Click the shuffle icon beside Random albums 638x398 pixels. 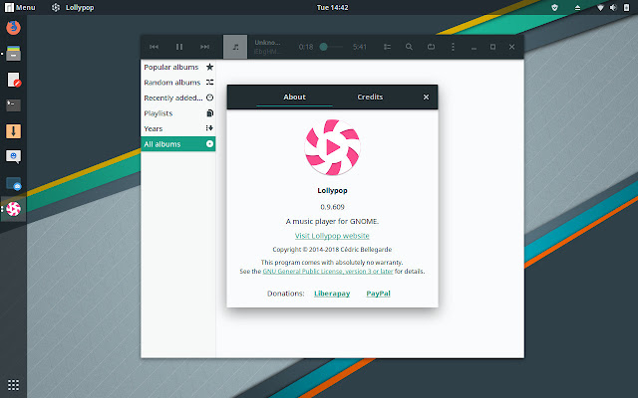coord(209,82)
